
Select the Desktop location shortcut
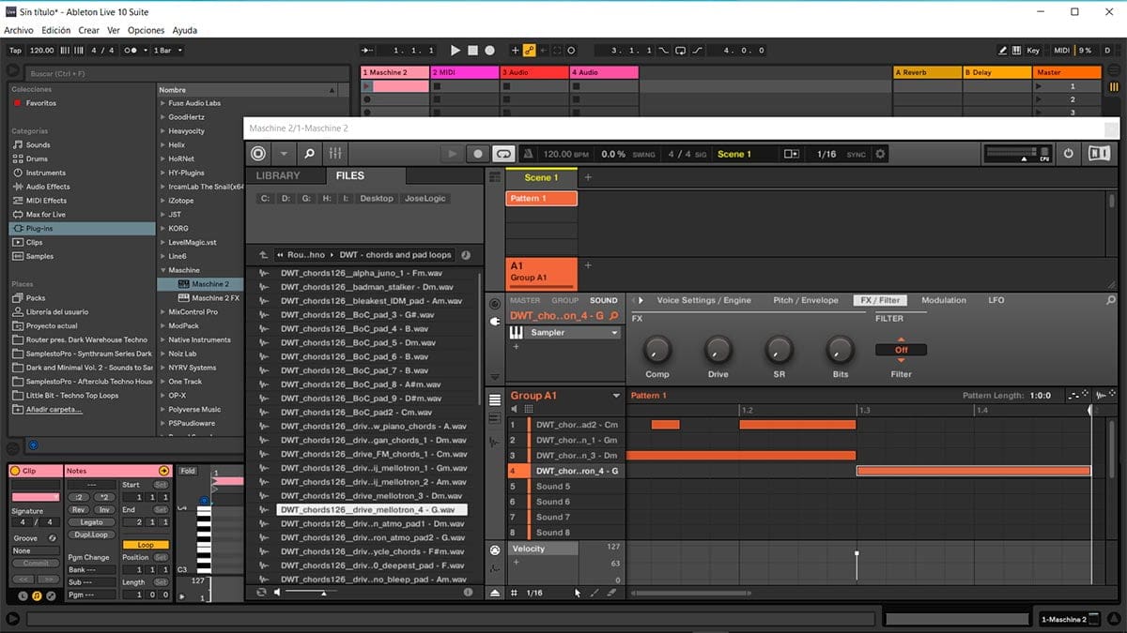(377, 199)
